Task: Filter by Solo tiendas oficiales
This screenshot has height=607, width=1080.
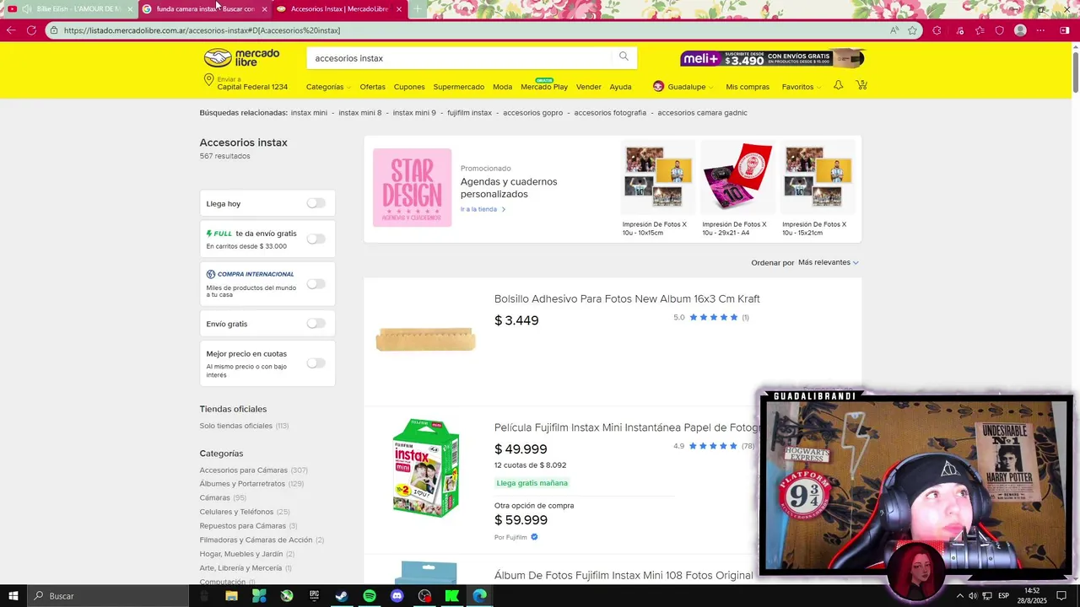Action: pos(235,426)
